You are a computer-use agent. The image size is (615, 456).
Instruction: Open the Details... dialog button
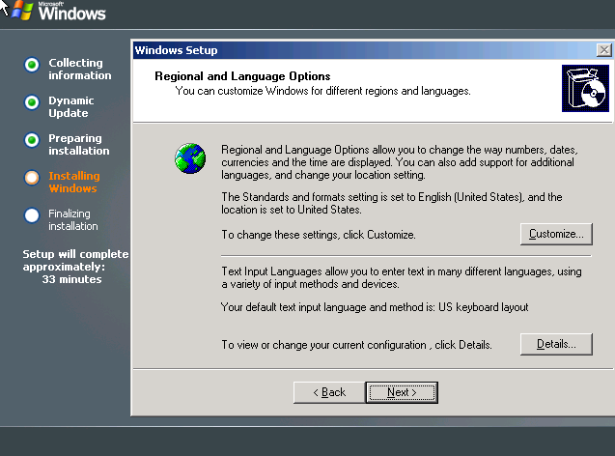(x=556, y=344)
